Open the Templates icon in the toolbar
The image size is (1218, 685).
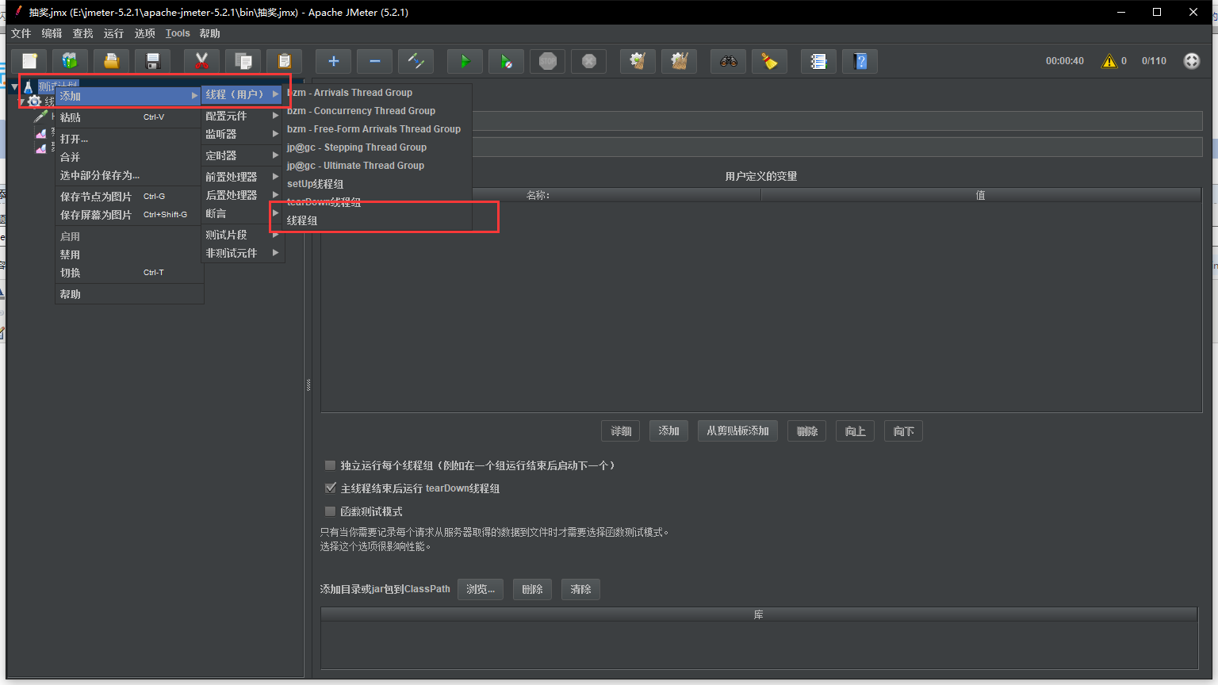[71, 61]
